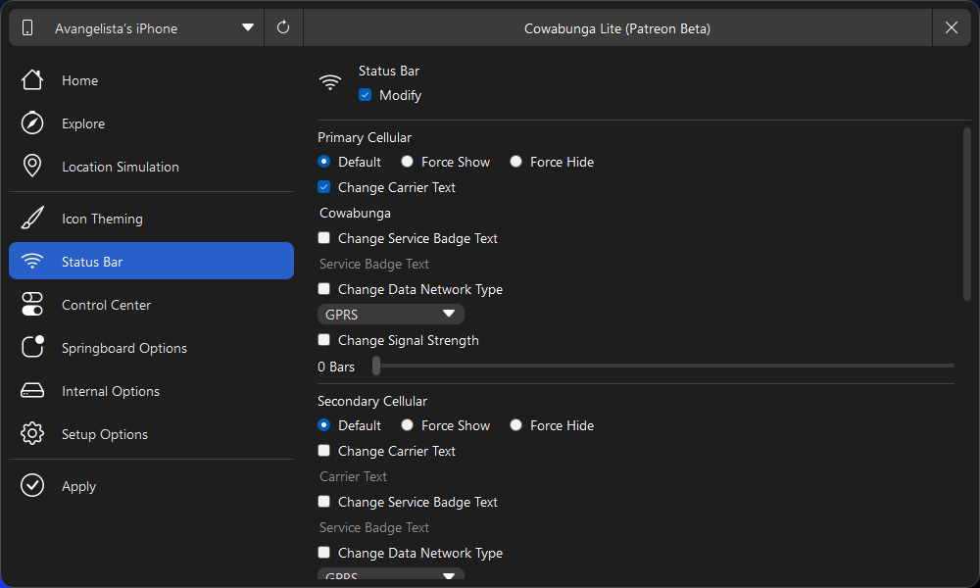The height and width of the screenshot is (588, 980).
Task: Click Secondary Carrier Text input field
Action: [636, 476]
